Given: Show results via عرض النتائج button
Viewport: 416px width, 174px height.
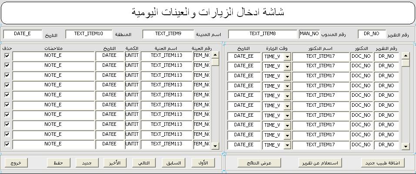Looking at the screenshot, I should point(259,163).
